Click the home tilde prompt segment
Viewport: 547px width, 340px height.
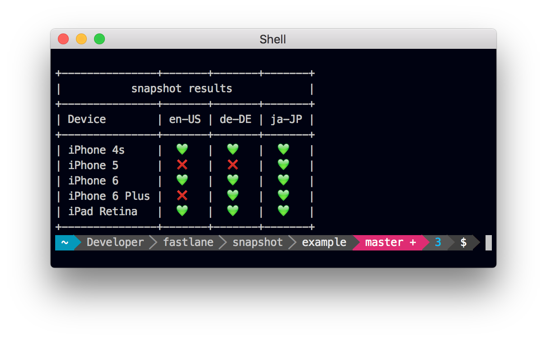64,242
